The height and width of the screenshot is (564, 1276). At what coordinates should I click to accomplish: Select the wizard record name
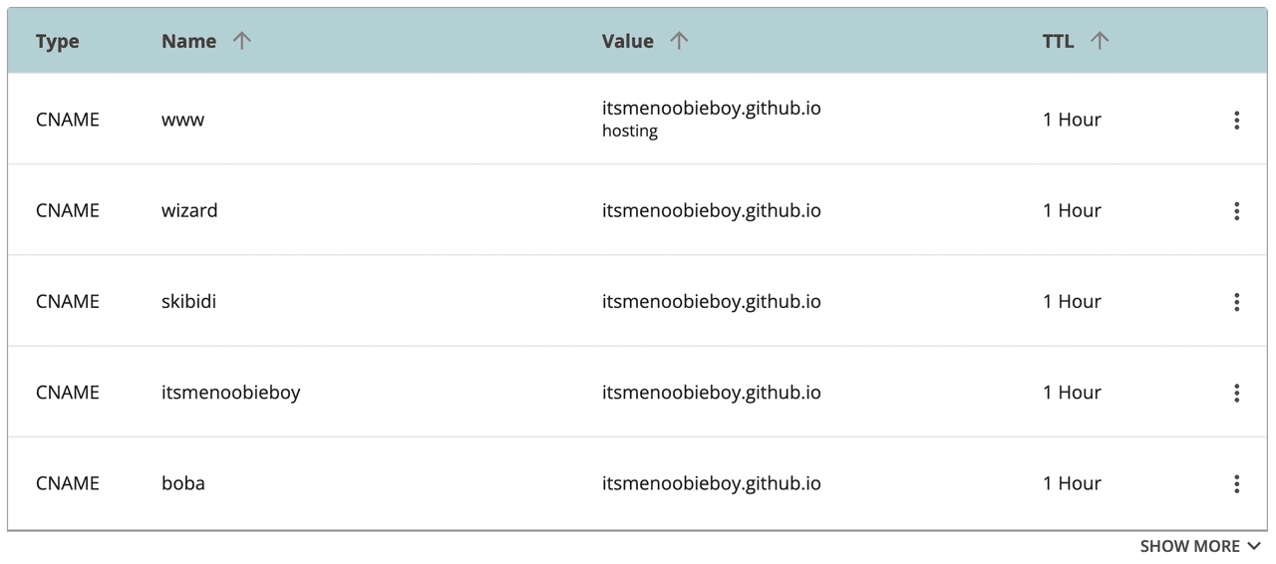[x=189, y=210]
